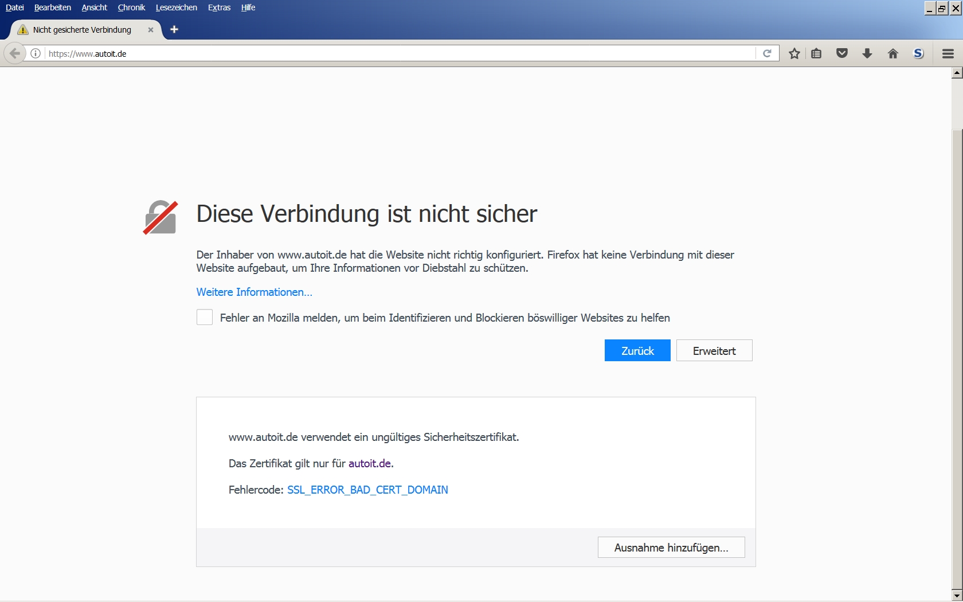This screenshot has height=602, width=963.
Task: Click the blue S extension icon
Action: [918, 54]
